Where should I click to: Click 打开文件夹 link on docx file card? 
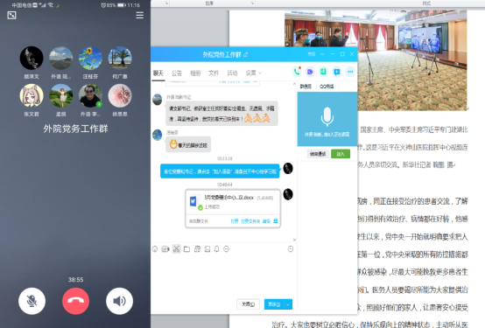pyautogui.click(x=250, y=221)
